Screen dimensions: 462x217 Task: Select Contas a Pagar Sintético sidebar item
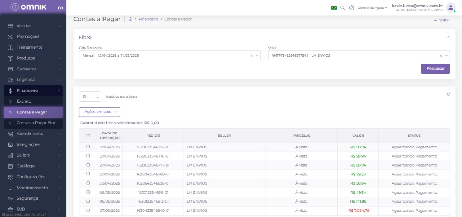(x=33, y=123)
